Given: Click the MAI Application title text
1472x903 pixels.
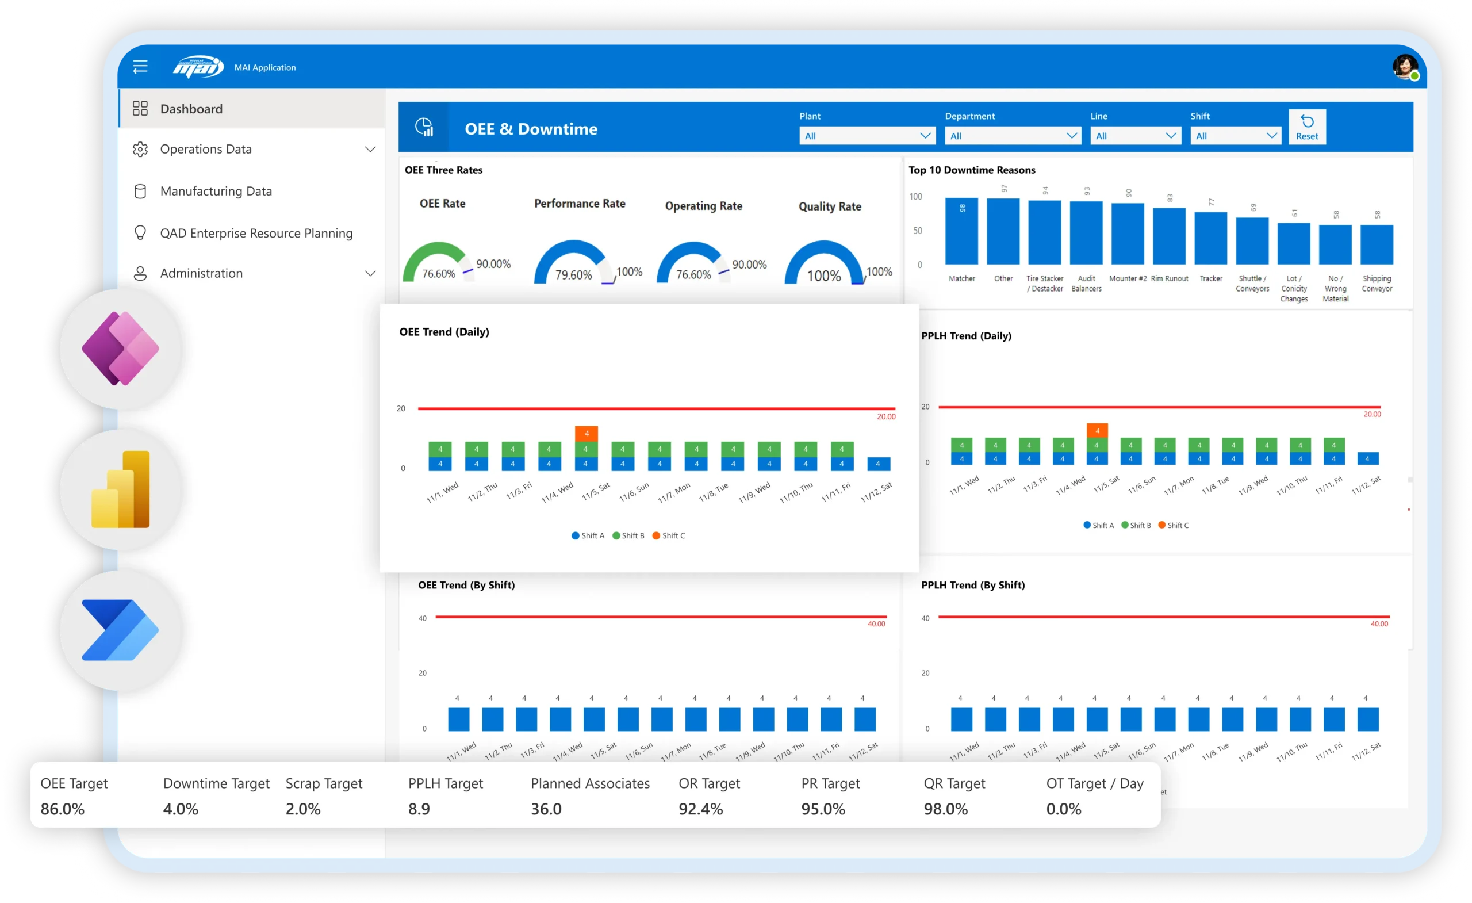Looking at the screenshot, I should tap(265, 67).
